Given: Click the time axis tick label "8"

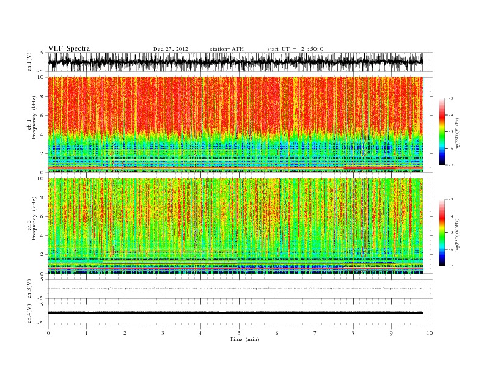Looking at the screenshot, I should (353, 333).
